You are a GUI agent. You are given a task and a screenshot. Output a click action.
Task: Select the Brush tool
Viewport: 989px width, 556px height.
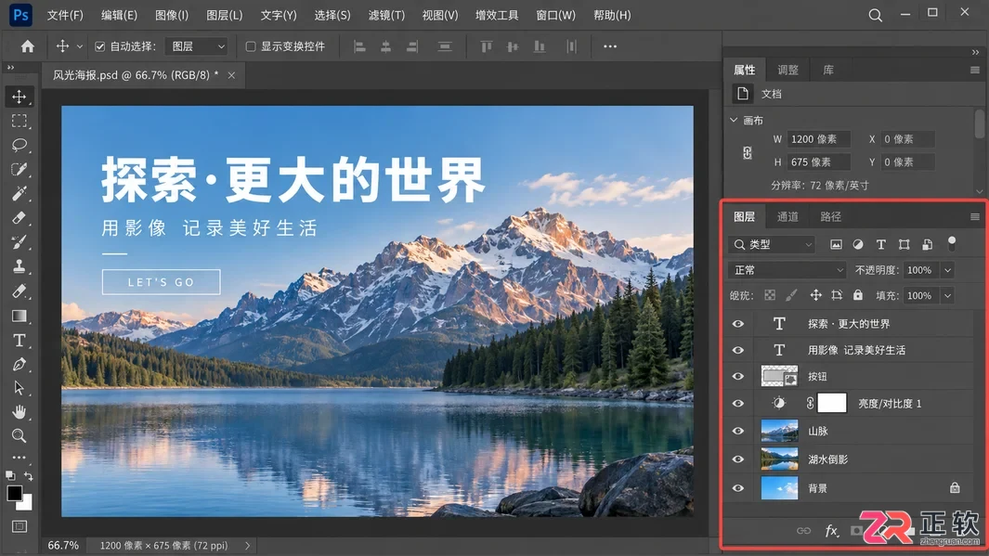click(19, 242)
